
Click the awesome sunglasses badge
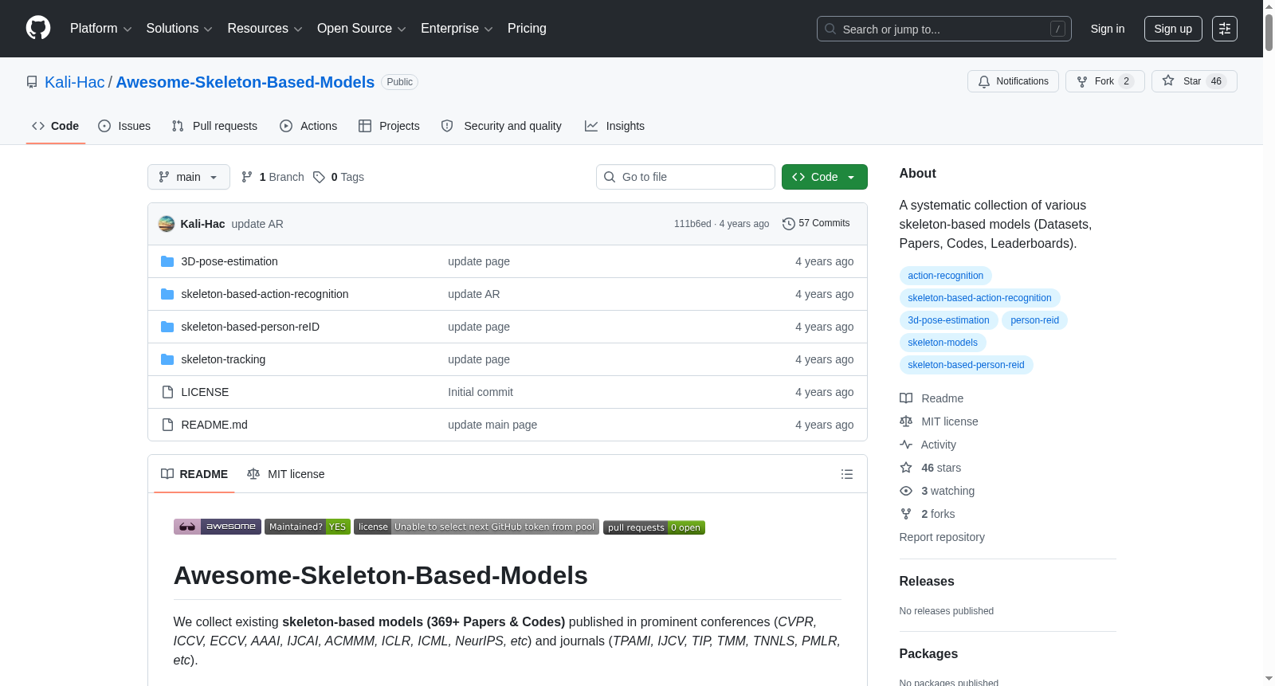[218, 527]
